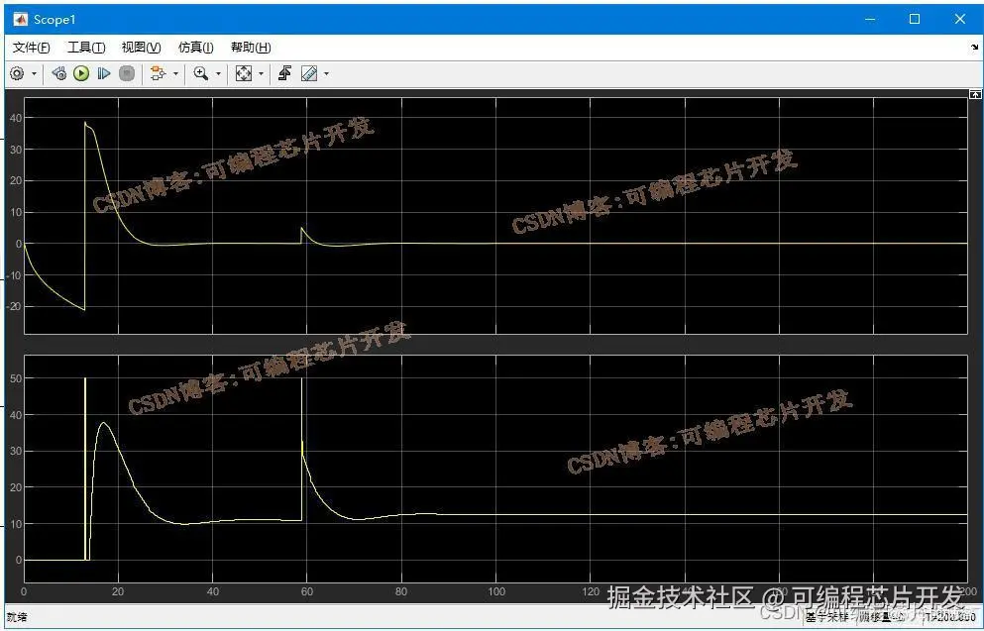This screenshot has height=631, width=984.
Task: Expand the highlight block dropdown arrow
Action: point(175,74)
